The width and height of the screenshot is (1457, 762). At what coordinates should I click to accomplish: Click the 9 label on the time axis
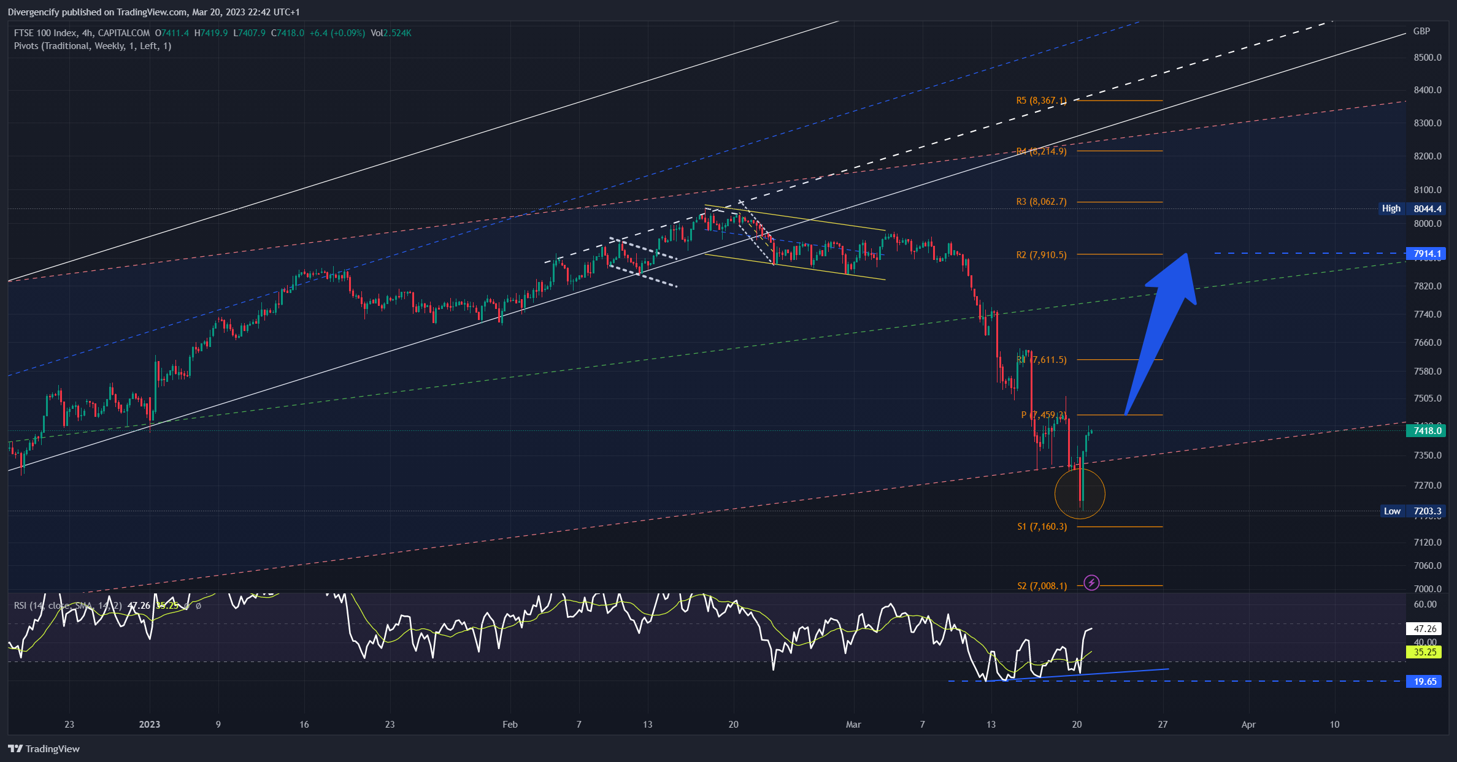[x=218, y=725]
